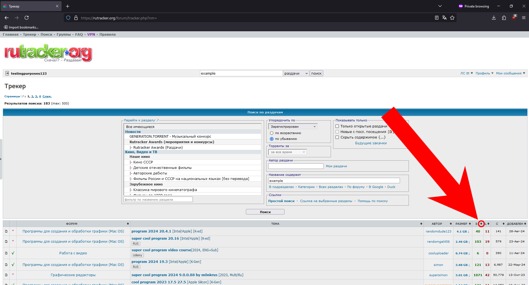The height and width of the screenshot is (285, 529).
Task: Open Простой поиск link
Action: [281, 201]
